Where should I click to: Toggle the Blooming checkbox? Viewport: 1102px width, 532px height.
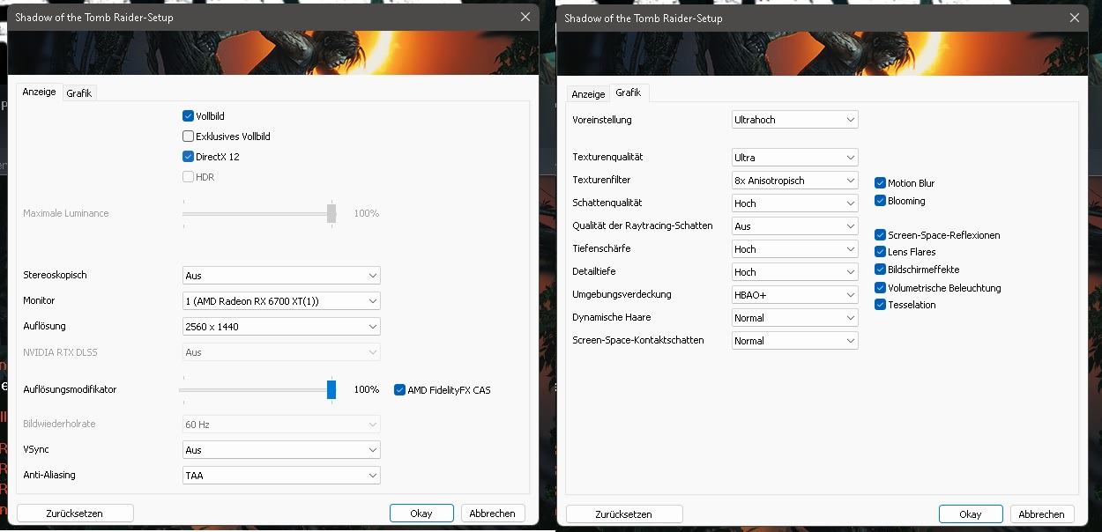tap(880, 201)
